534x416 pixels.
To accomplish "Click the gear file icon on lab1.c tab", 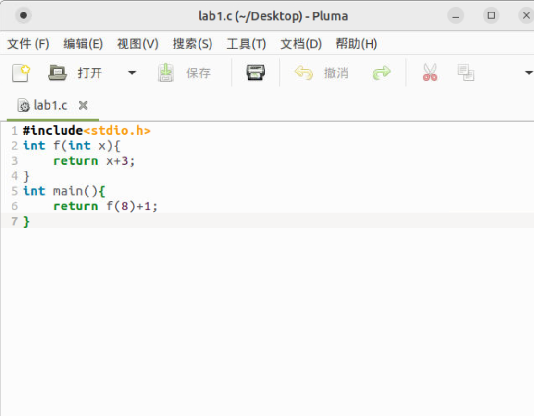I will (23, 105).
